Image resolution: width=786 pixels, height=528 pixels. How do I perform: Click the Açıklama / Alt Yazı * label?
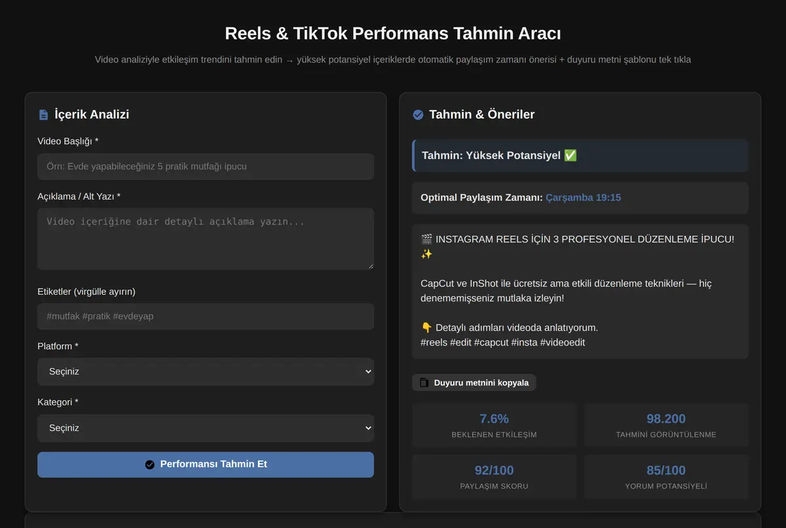pyautogui.click(x=79, y=197)
